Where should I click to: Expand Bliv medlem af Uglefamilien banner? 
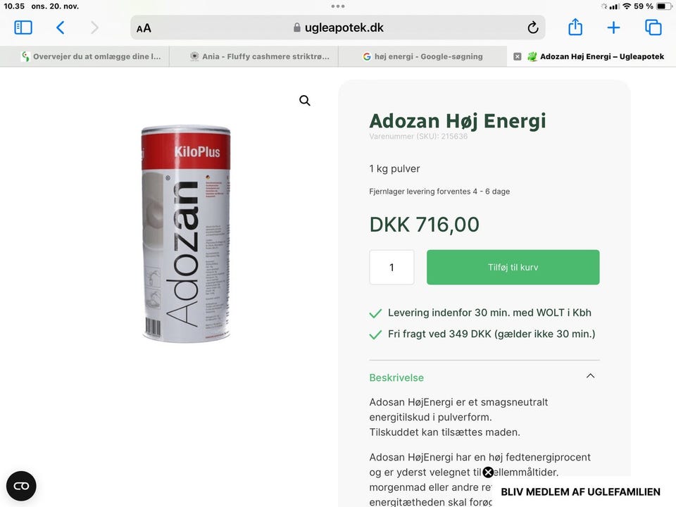click(580, 492)
